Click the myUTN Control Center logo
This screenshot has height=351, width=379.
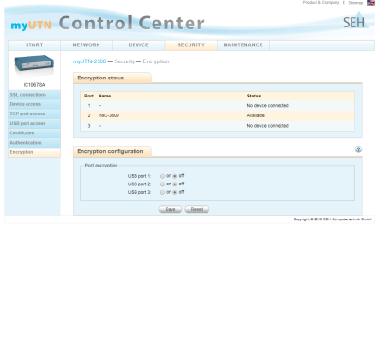click(x=107, y=24)
